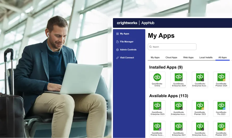Click the My Apps grid icon in sidebar
The width and height of the screenshot is (232, 138).
pos(117,34)
